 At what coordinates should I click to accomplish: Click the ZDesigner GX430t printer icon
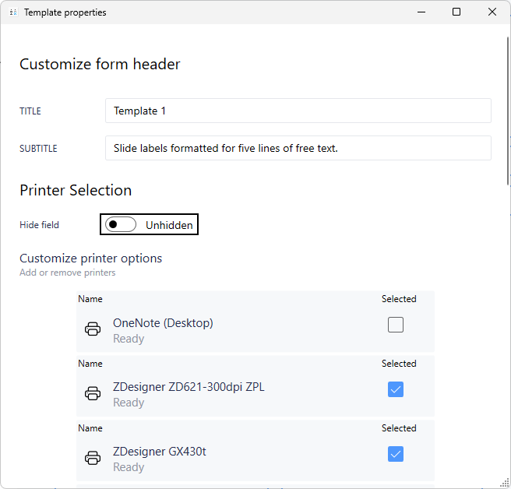93,458
